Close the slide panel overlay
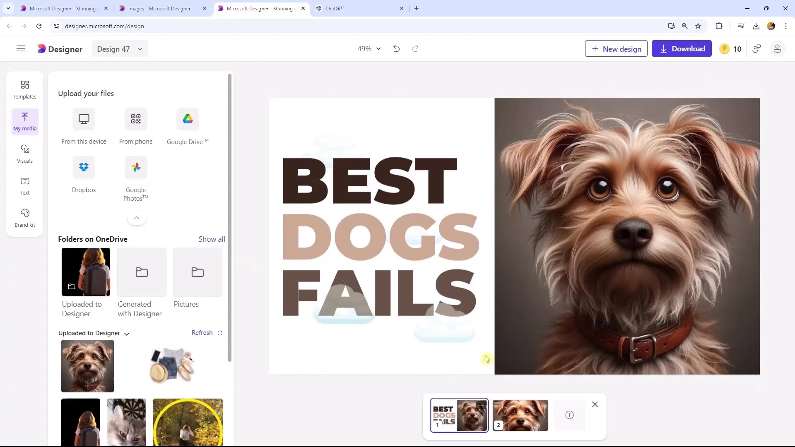Viewport: 795px width, 447px height. 595,404
